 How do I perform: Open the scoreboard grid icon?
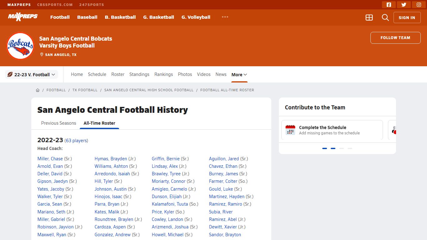[x=369, y=17]
